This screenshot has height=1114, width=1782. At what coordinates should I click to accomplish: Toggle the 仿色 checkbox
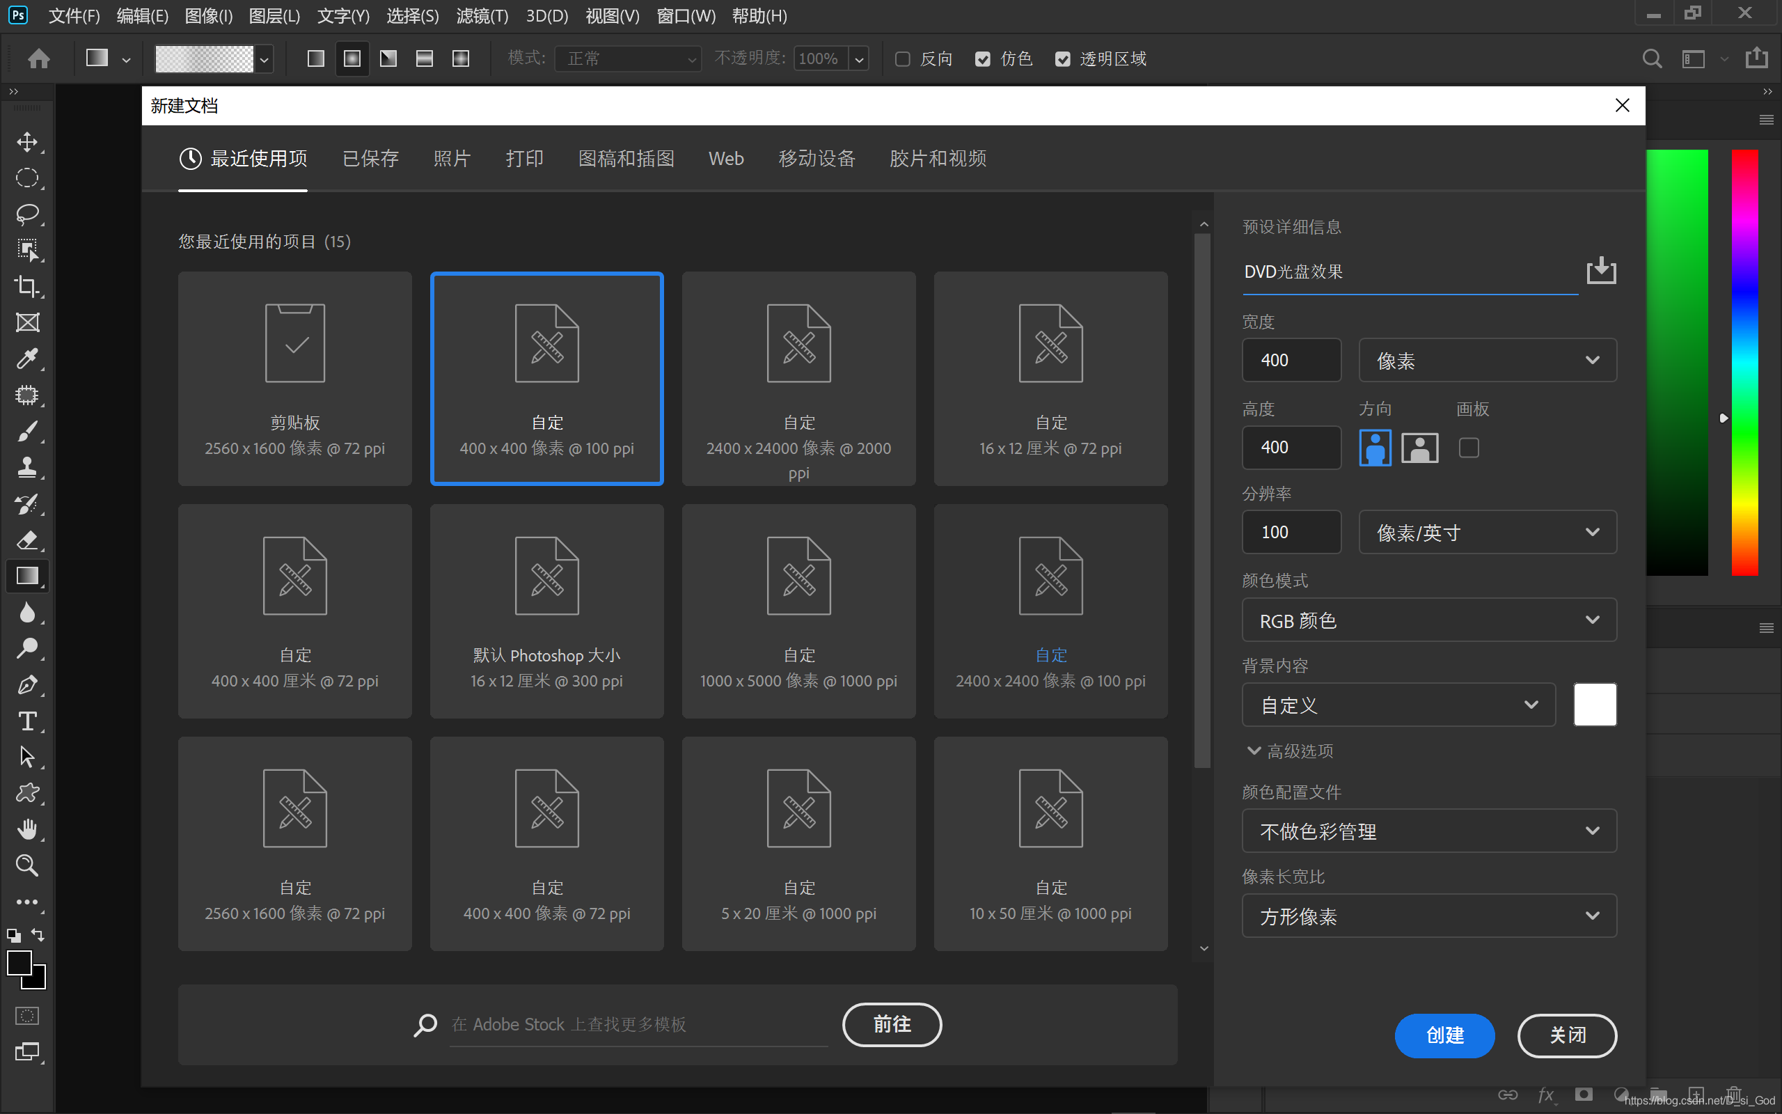983,59
